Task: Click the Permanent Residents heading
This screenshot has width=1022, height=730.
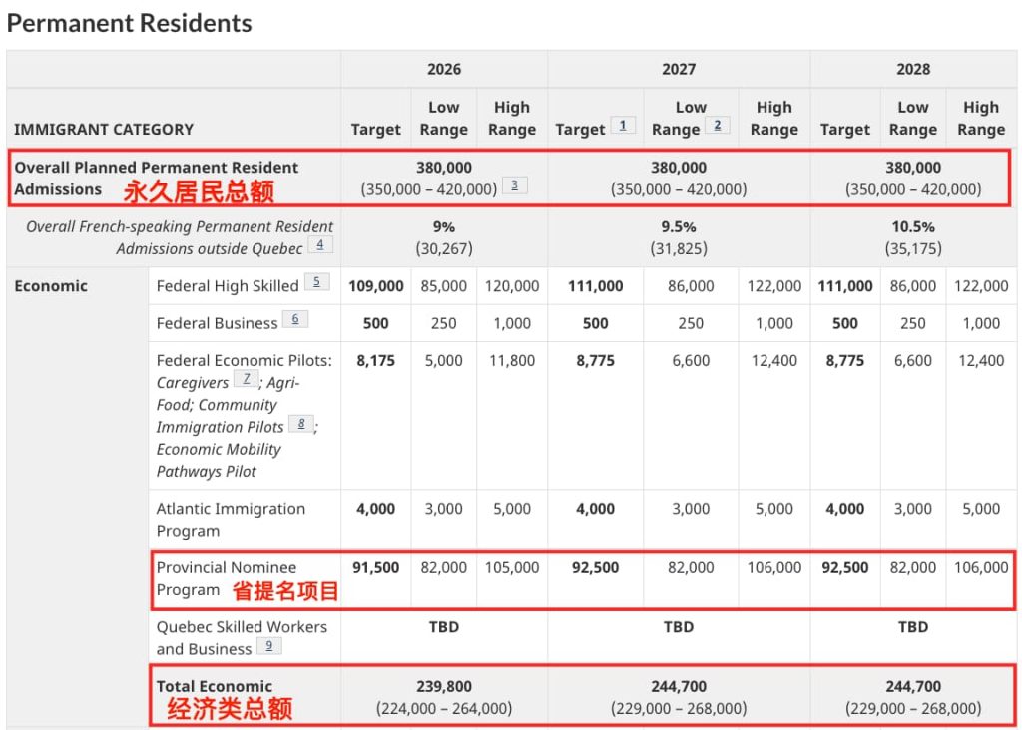Action: [130, 23]
